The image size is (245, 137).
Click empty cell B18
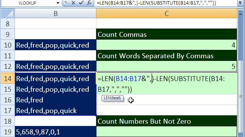(x=56, y=121)
